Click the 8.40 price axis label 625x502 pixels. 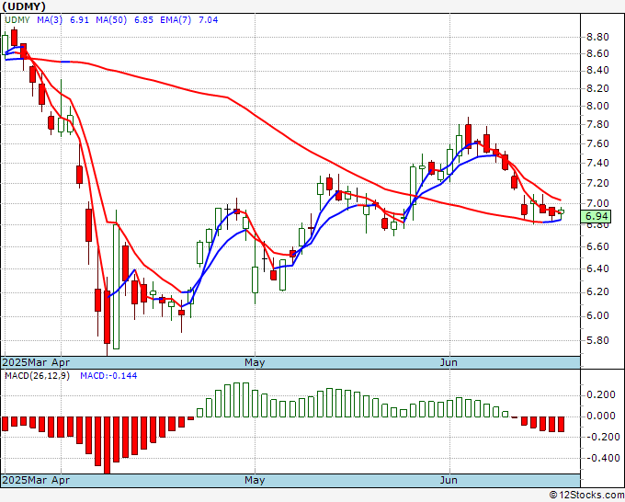(x=597, y=71)
